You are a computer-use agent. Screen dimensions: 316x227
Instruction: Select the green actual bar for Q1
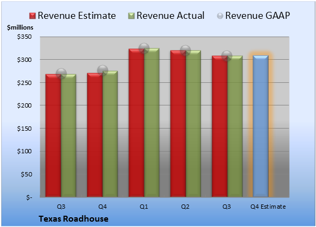(152, 123)
